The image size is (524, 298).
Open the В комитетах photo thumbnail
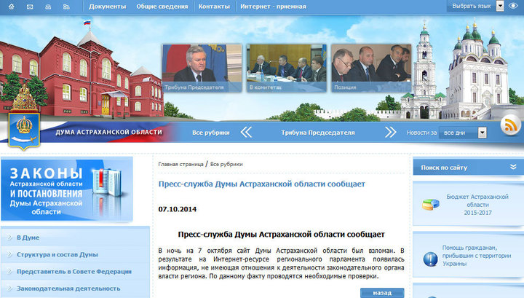287,68
